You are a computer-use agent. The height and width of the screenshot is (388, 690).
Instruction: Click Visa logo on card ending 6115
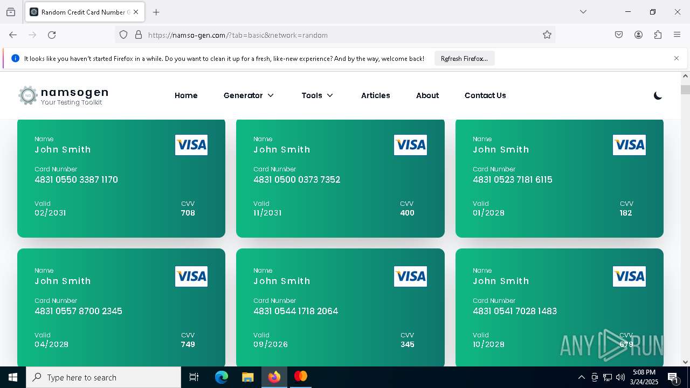pyautogui.click(x=629, y=145)
